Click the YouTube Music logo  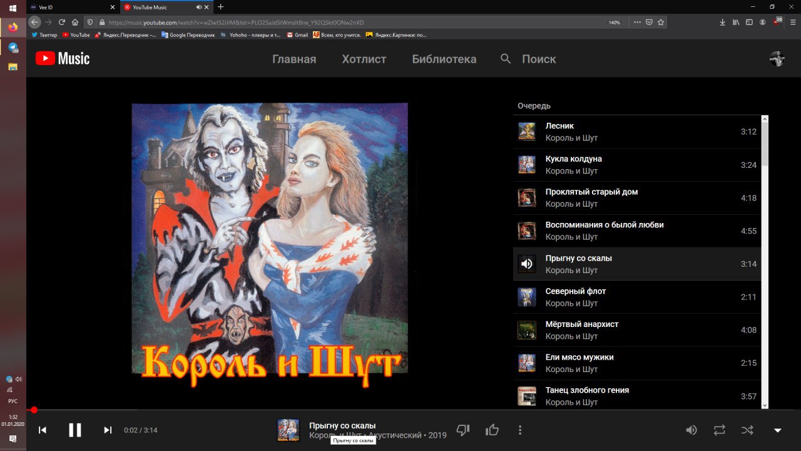[x=63, y=59]
